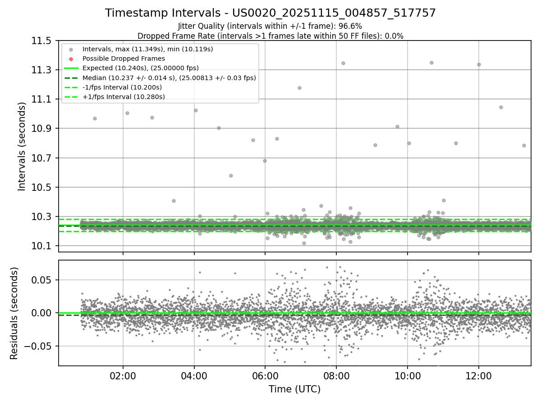Viewport: 541px width, 405px height.
Task: Click the 02:00 time tick label
Action: (x=123, y=375)
